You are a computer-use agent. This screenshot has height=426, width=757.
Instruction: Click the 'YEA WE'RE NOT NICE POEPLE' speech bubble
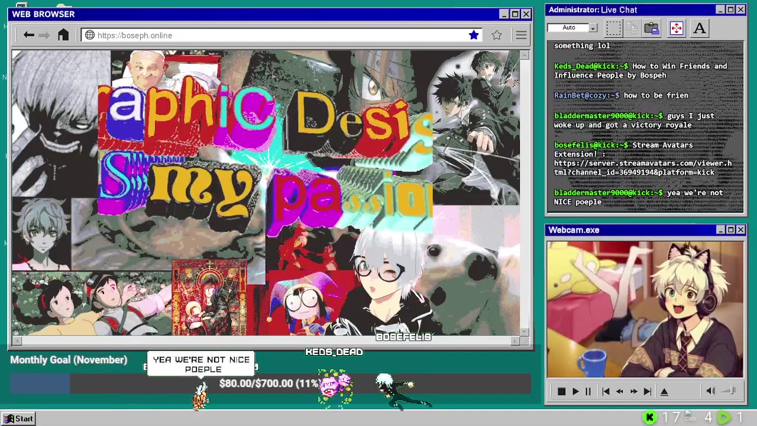pos(202,364)
